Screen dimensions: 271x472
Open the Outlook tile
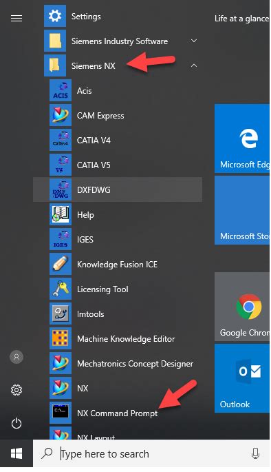(242, 378)
